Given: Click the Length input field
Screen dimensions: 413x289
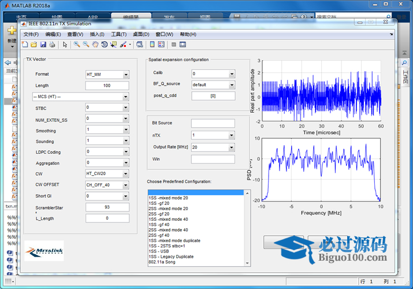Looking at the screenshot, I should point(107,86).
